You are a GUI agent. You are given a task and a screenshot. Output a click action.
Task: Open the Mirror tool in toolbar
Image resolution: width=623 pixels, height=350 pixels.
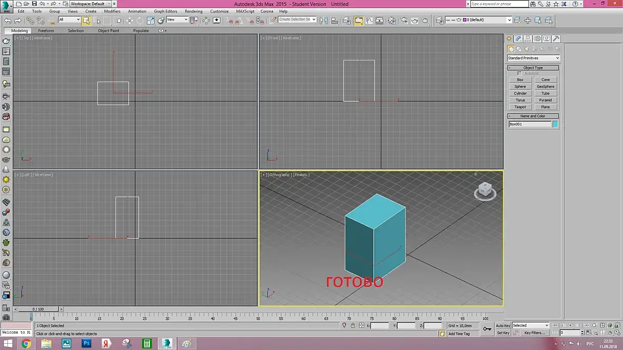324,21
